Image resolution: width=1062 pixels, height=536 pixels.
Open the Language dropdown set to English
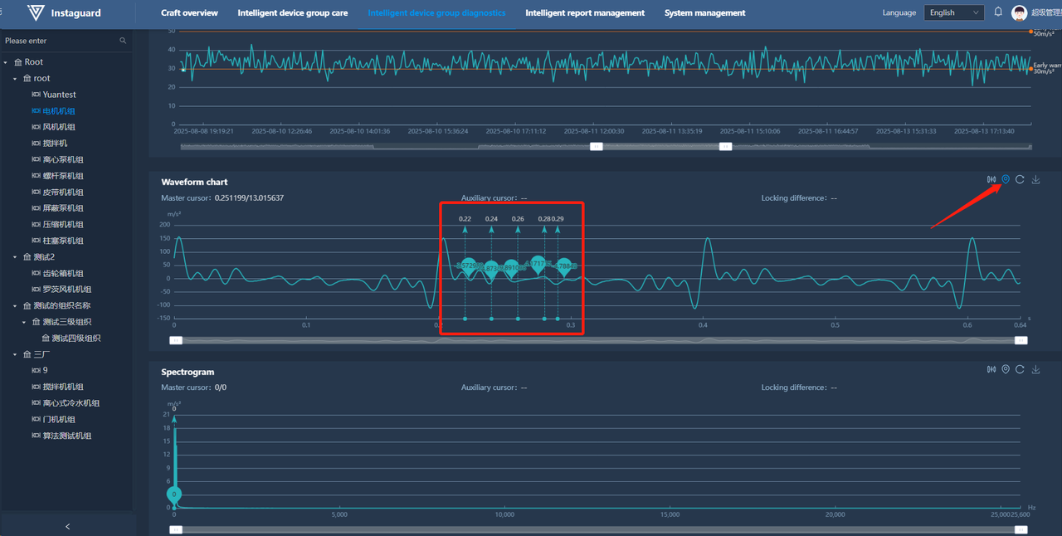[x=953, y=12]
